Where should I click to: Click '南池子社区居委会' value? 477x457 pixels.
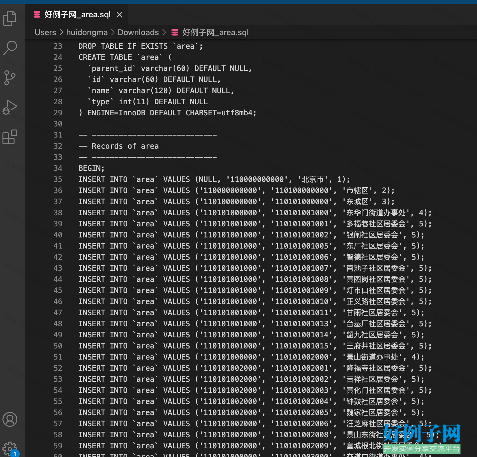[x=376, y=268]
